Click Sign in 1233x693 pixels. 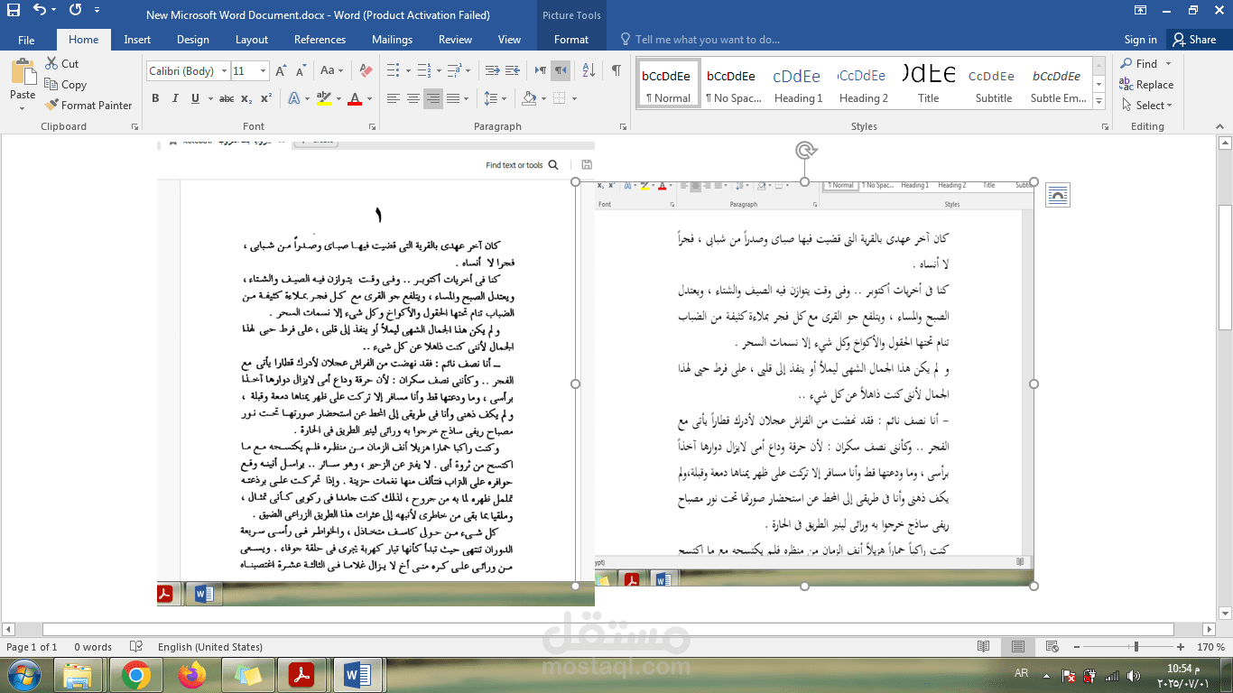click(1141, 40)
